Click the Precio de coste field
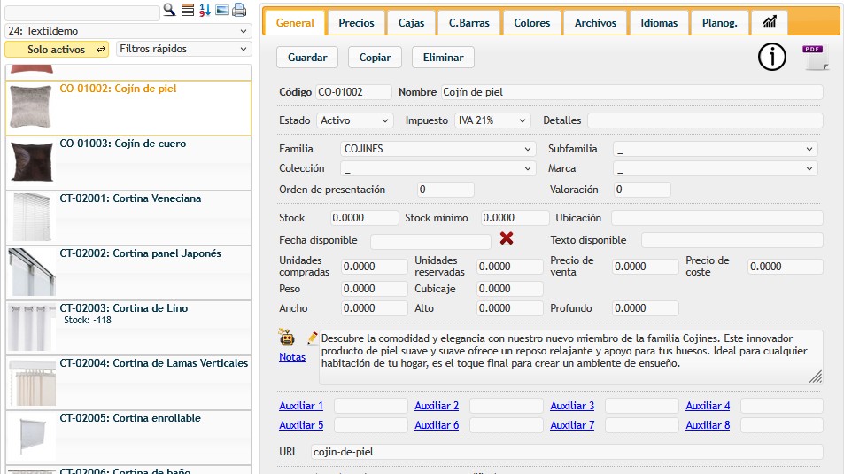The width and height of the screenshot is (844, 474). [x=786, y=266]
